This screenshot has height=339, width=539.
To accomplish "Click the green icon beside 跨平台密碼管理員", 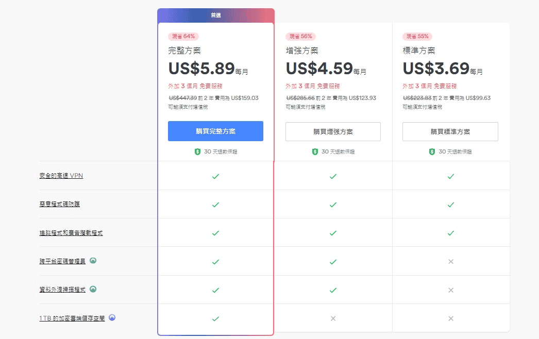I will tap(93, 261).
